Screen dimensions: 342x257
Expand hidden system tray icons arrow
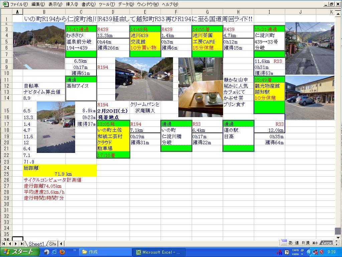click(x=309, y=252)
